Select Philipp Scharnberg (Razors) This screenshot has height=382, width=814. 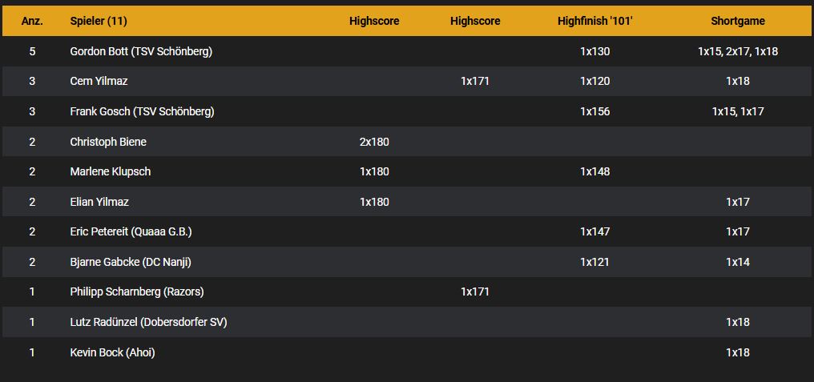point(137,292)
